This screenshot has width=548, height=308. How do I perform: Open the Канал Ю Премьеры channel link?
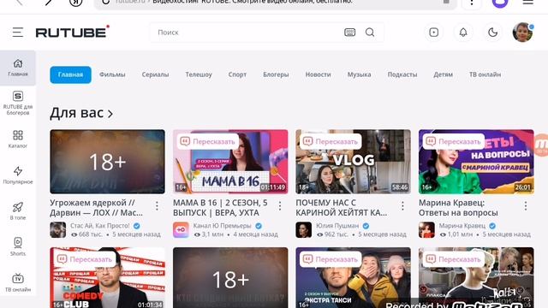click(x=223, y=226)
